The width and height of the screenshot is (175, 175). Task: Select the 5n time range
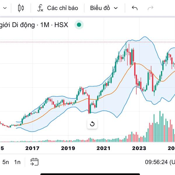click(x=6, y=162)
